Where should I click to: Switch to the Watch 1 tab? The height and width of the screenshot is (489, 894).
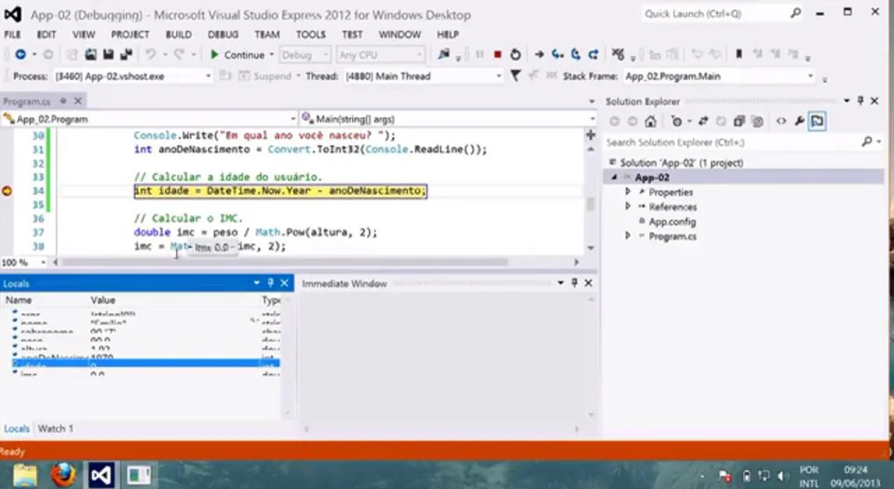(55, 428)
